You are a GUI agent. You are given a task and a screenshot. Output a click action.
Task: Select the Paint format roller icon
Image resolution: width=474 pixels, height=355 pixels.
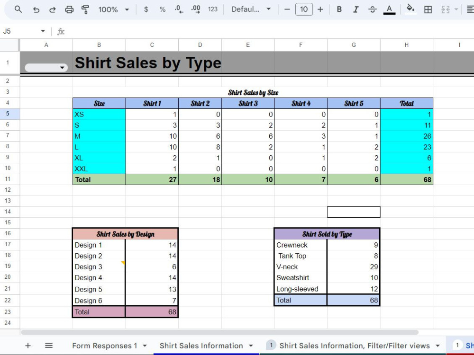tap(85, 9)
